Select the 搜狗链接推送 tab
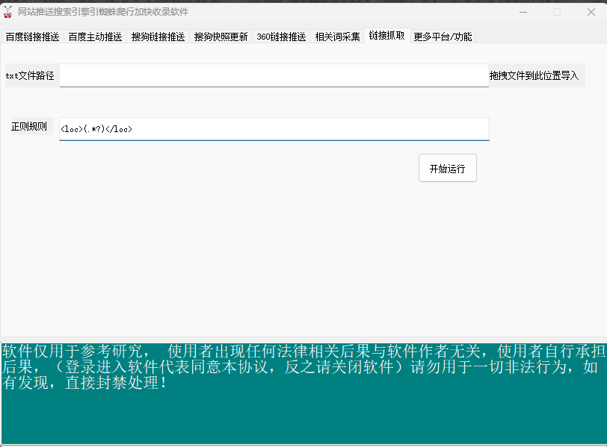 (x=158, y=37)
